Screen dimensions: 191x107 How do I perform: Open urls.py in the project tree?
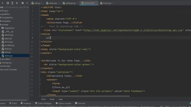pos(7,52)
